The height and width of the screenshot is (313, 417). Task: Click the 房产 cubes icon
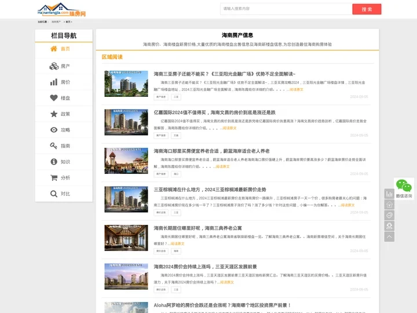click(54, 66)
